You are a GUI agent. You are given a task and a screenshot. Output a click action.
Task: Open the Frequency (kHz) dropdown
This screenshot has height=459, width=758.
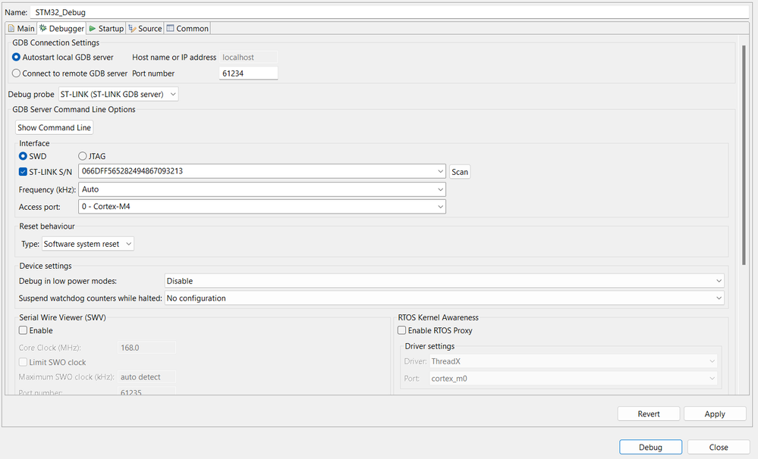pos(262,189)
